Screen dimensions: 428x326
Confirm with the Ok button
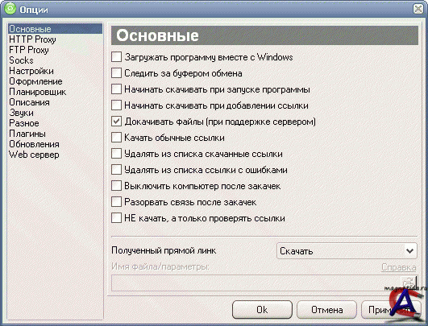(x=262, y=310)
